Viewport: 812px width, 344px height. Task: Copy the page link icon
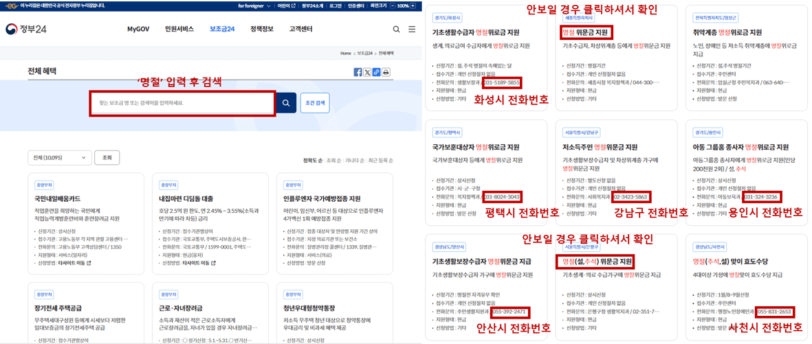(377, 72)
